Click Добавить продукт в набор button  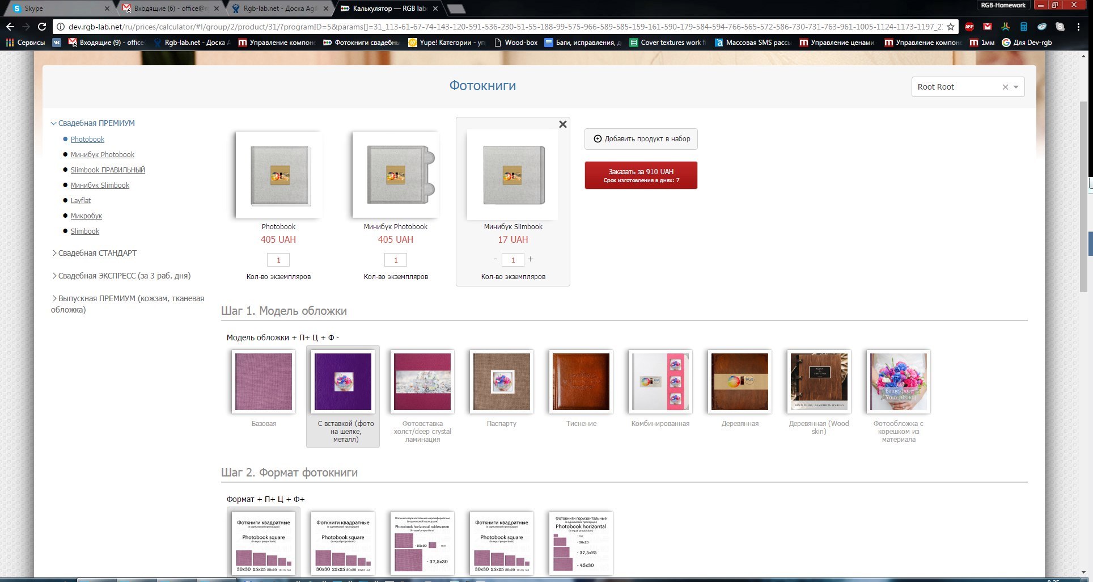click(641, 139)
